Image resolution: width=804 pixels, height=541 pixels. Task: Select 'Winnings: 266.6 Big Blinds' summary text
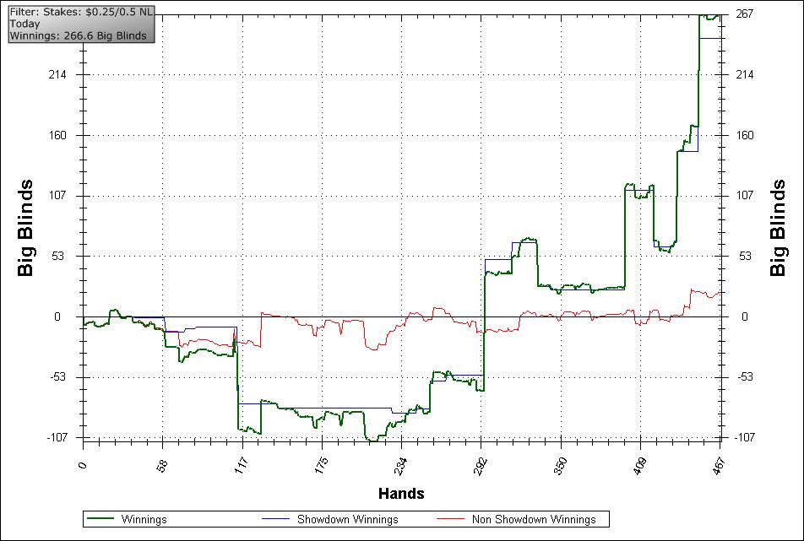(x=79, y=35)
